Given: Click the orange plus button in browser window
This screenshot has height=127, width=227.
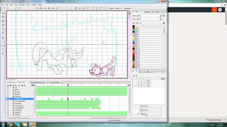Looking at the screenshot, I should (214, 10).
